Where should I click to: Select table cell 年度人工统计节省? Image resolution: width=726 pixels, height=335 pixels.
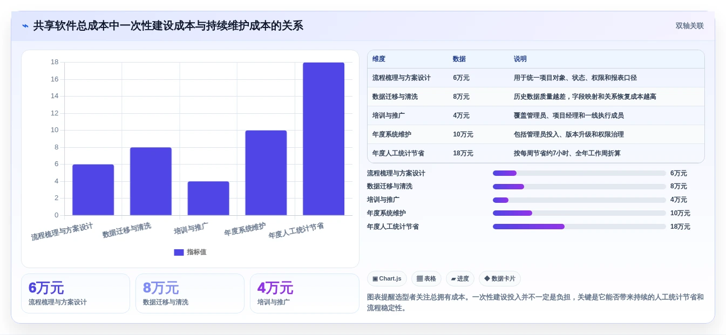398,153
